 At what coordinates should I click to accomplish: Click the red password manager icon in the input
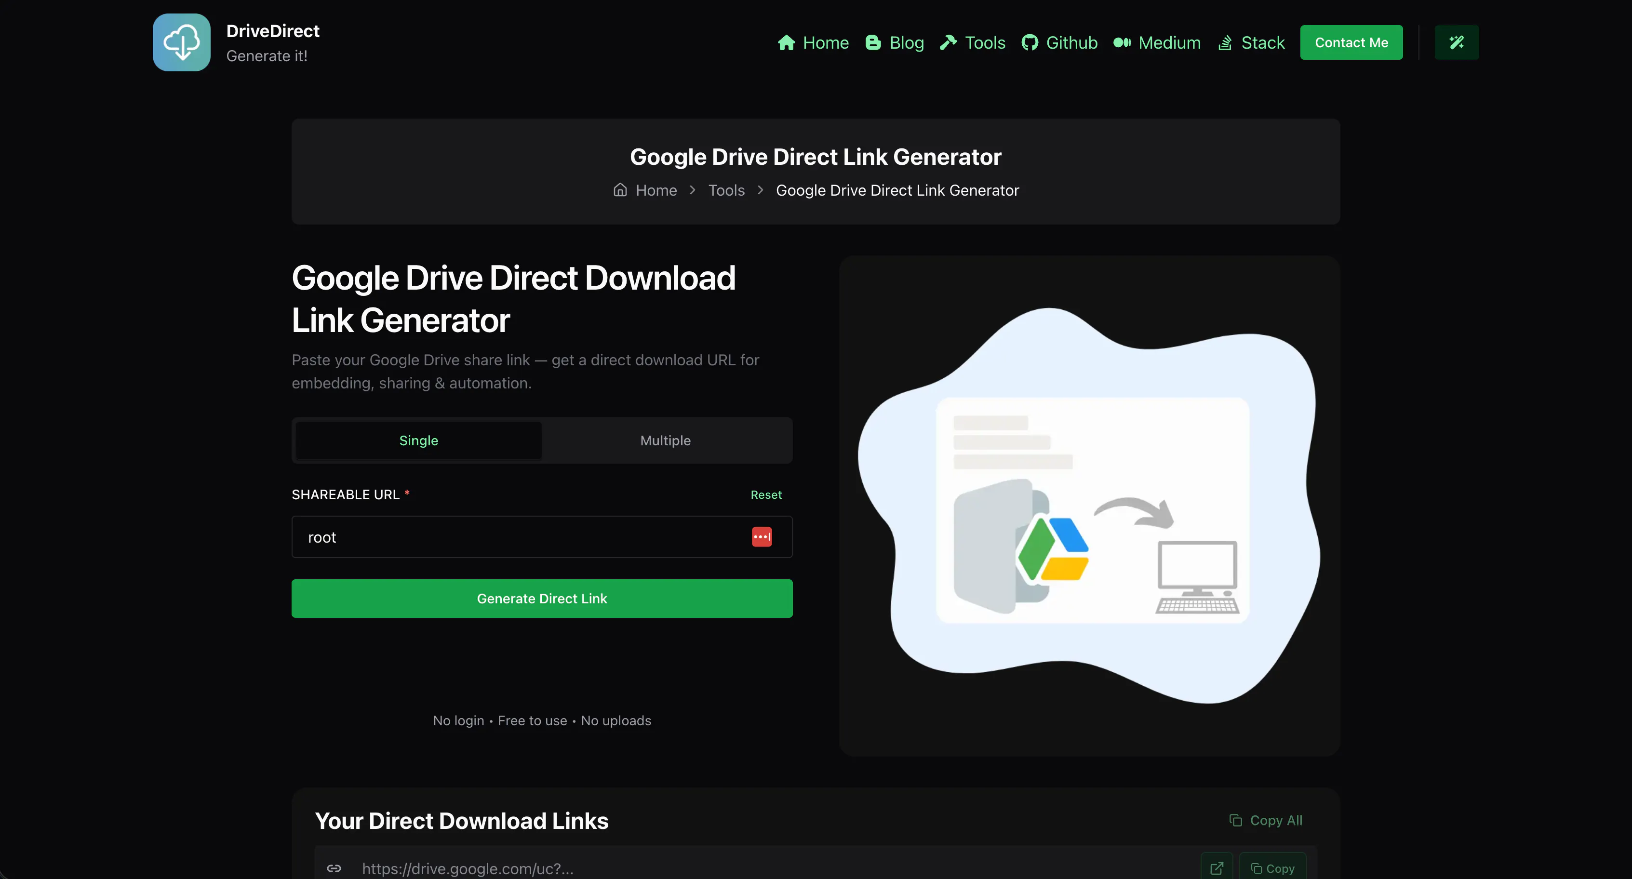pyautogui.click(x=762, y=537)
